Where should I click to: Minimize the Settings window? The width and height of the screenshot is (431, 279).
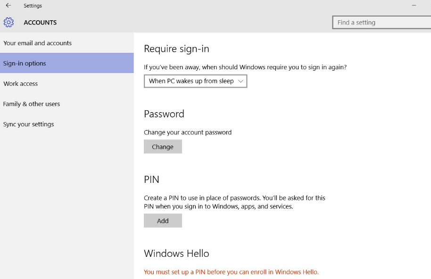(x=414, y=6)
